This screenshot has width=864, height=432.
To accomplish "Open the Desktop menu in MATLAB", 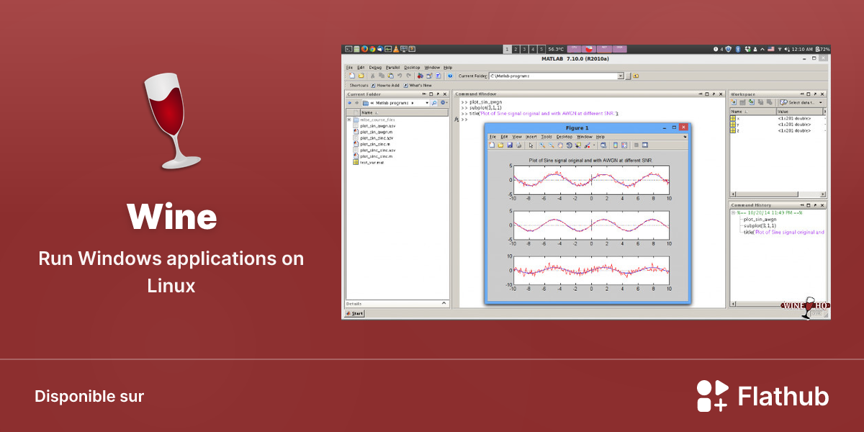I will click(412, 68).
